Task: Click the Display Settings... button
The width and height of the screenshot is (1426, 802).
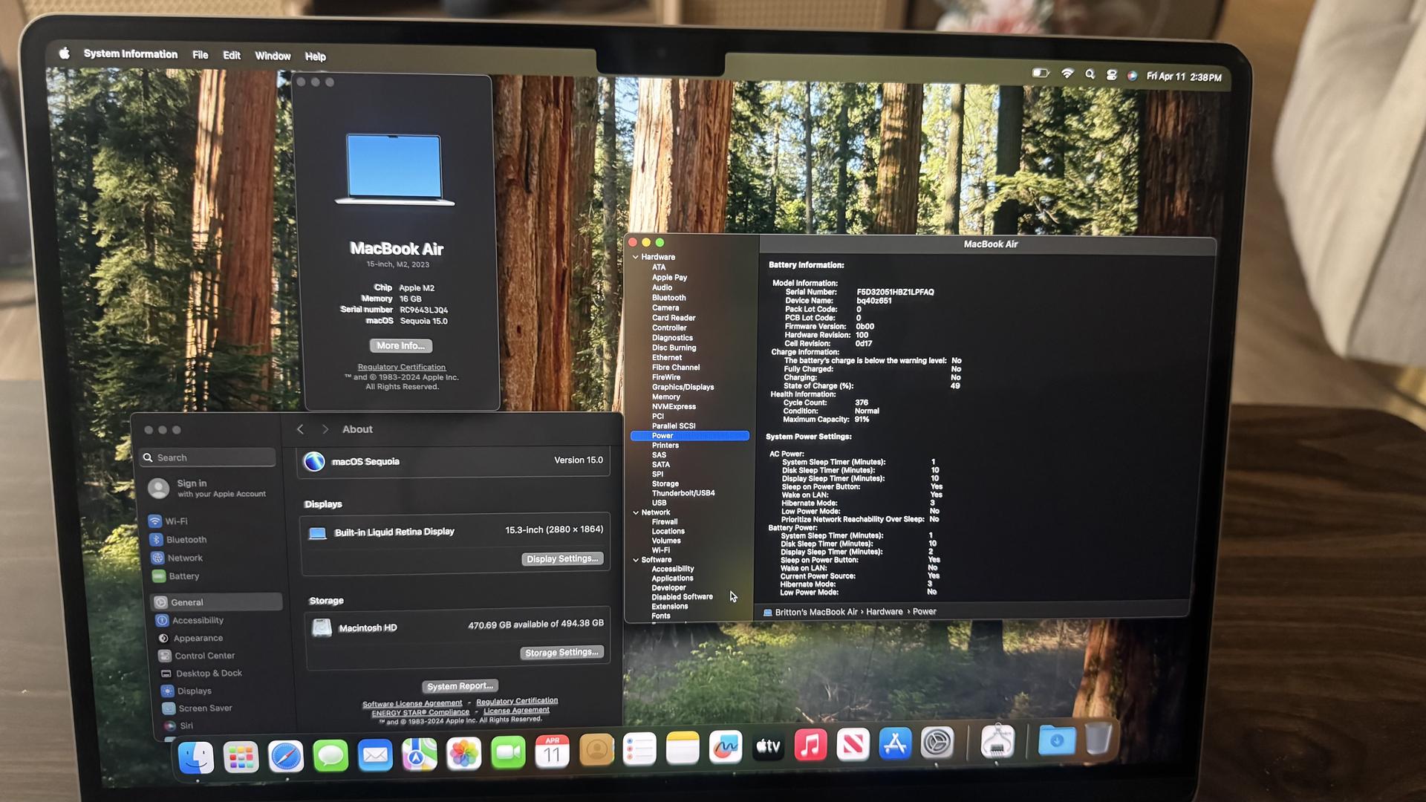Action: point(562,558)
